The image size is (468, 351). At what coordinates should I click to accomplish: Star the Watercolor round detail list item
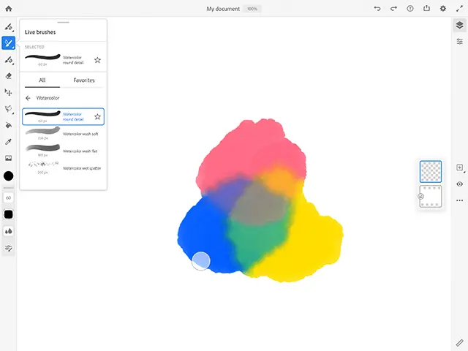click(x=97, y=116)
